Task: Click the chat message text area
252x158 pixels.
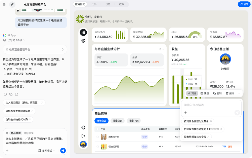Action: coord(35,141)
